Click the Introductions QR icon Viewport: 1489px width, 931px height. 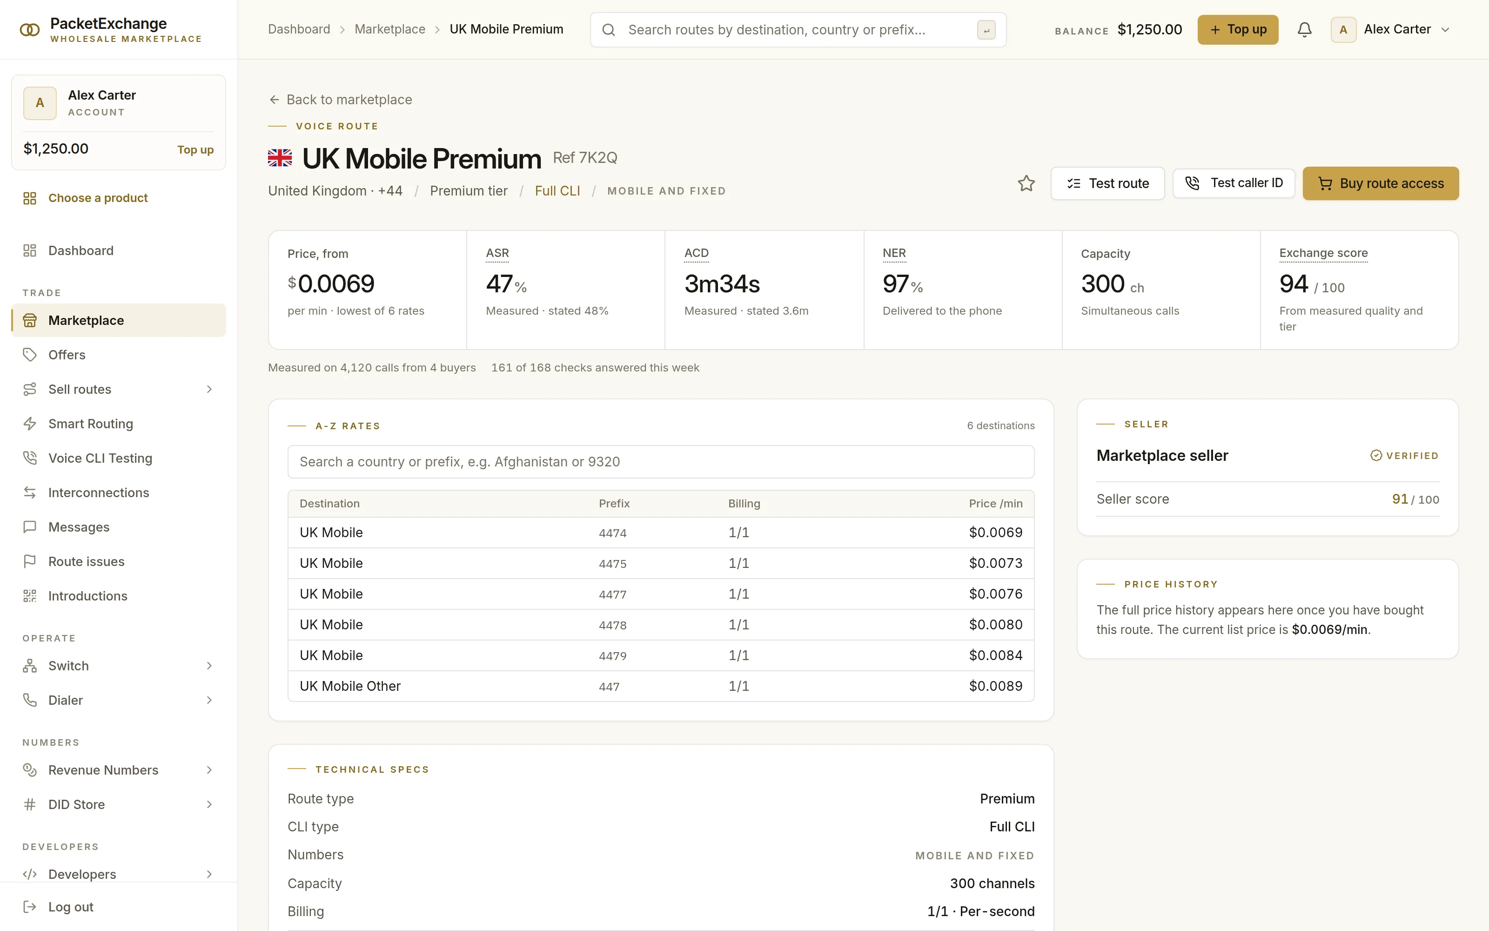point(29,596)
